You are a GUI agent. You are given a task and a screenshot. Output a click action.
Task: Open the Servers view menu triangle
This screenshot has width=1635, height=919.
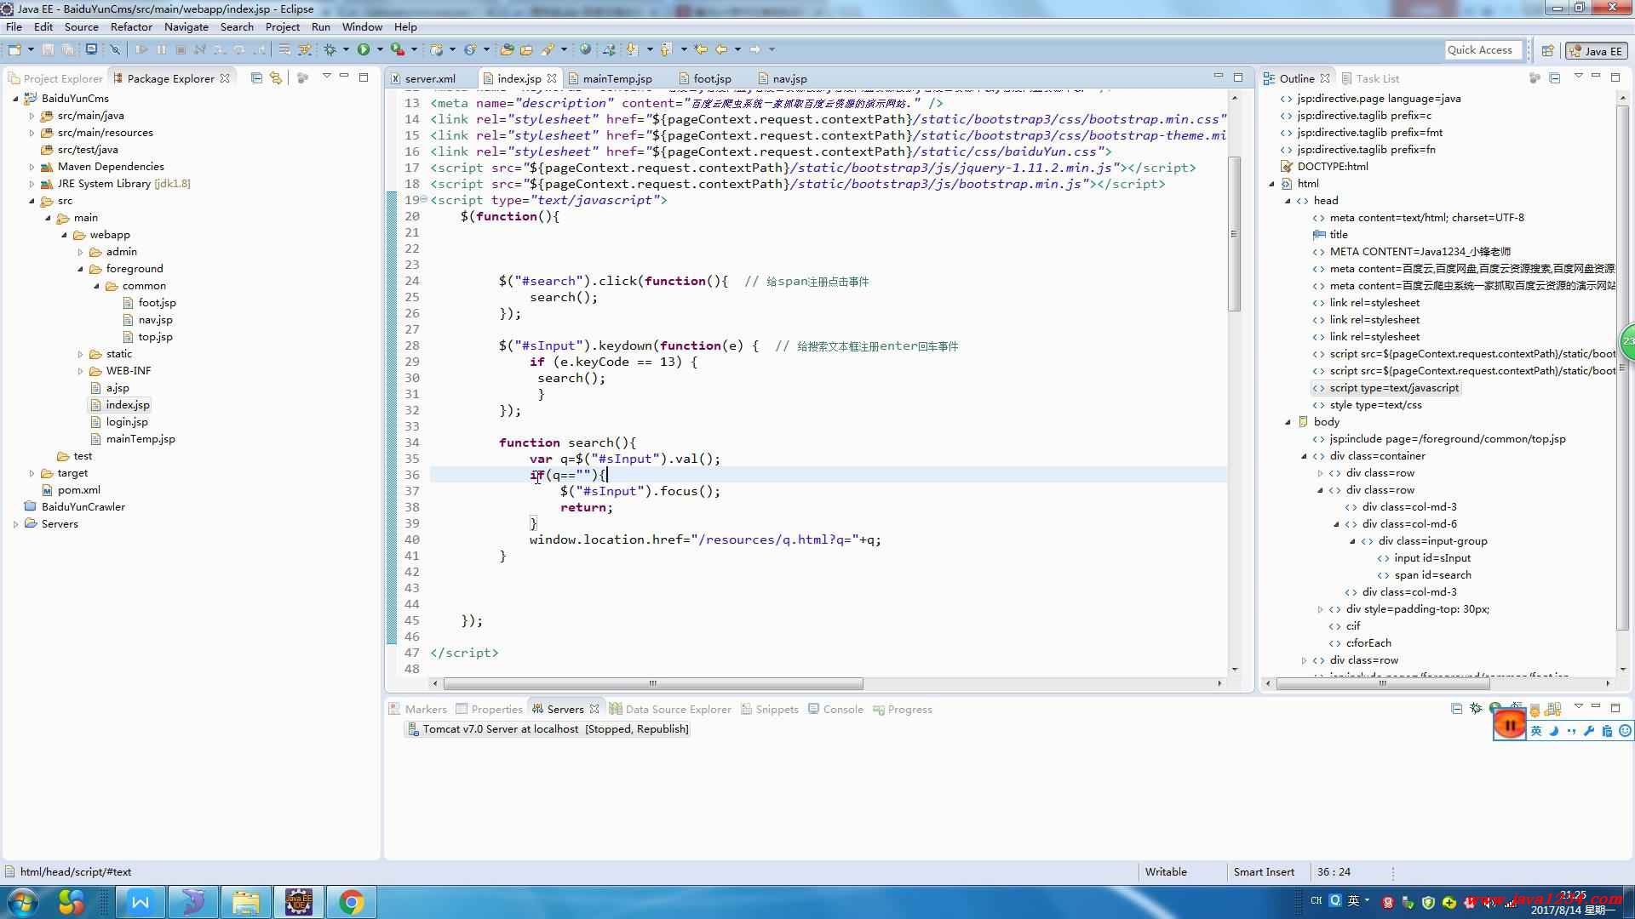(1578, 707)
